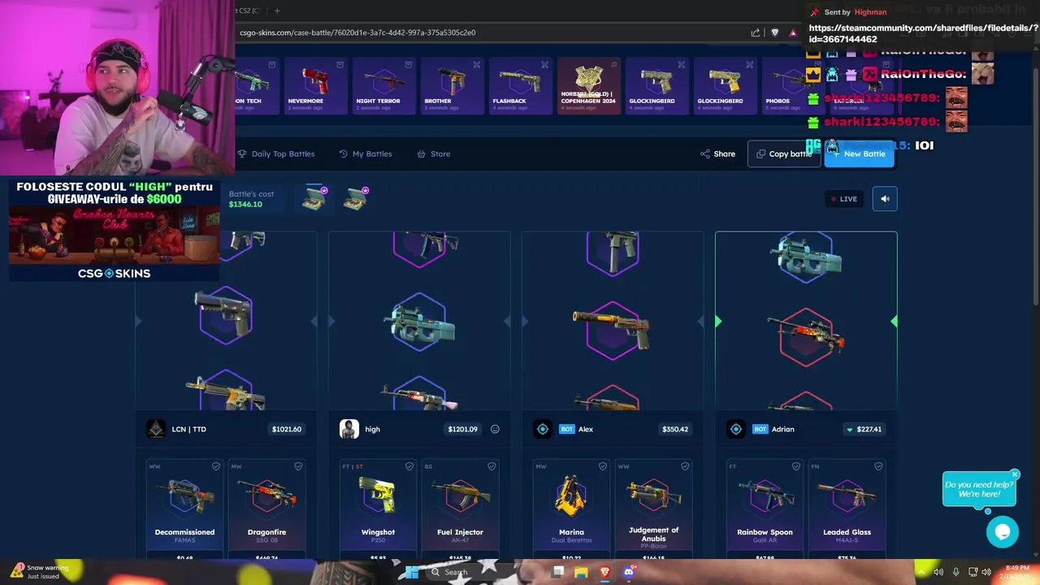Expand Adrian's $227.41 dropdown arrow
Screen dimensions: 1040x585
coord(850,430)
